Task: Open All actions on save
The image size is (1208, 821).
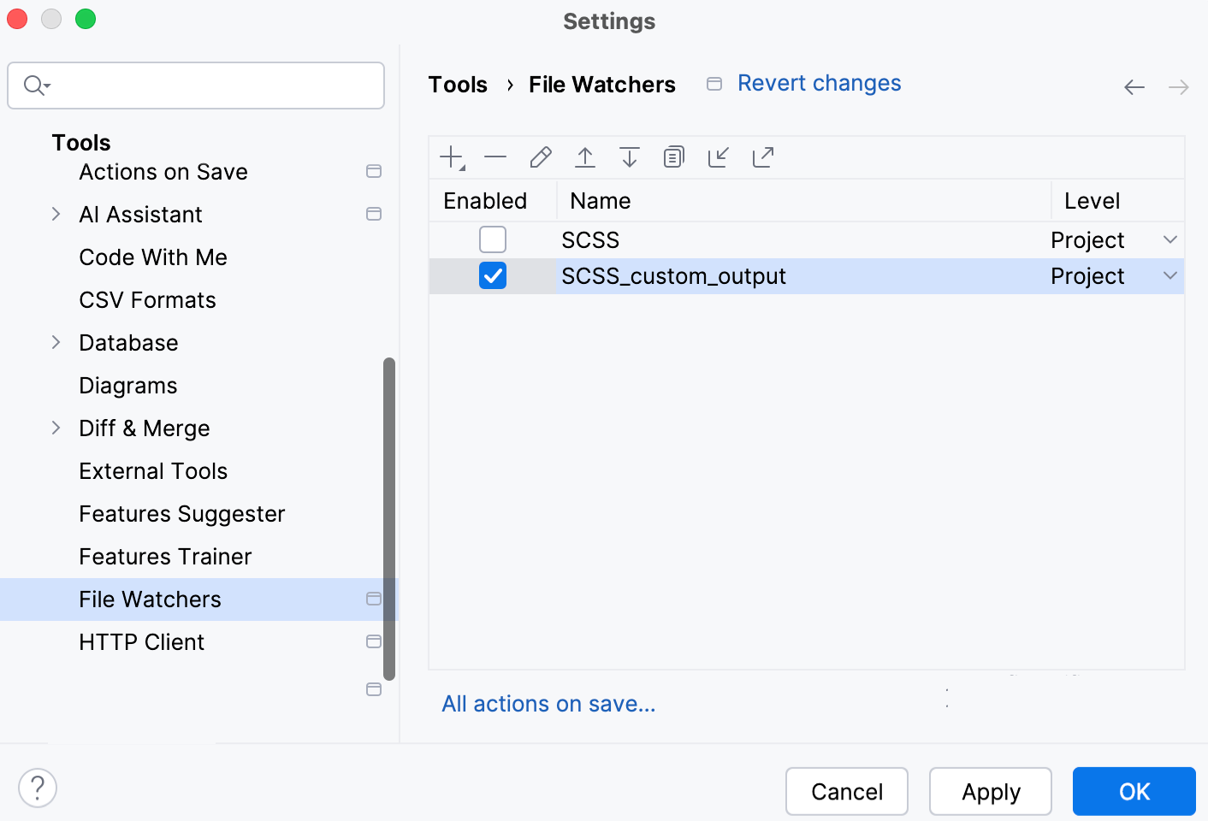Action: pos(548,703)
